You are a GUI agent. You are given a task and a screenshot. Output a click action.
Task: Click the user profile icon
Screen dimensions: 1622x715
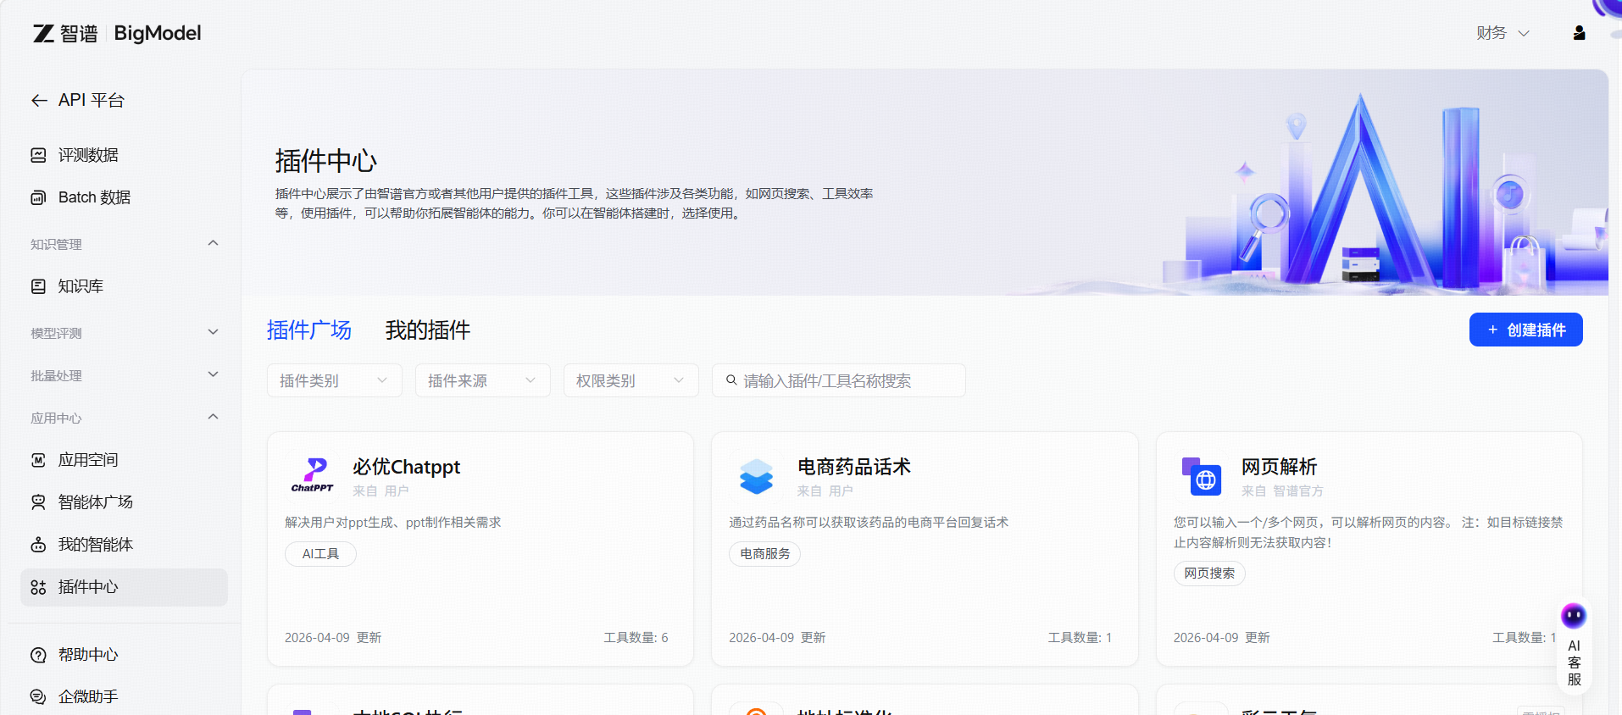point(1579,33)
